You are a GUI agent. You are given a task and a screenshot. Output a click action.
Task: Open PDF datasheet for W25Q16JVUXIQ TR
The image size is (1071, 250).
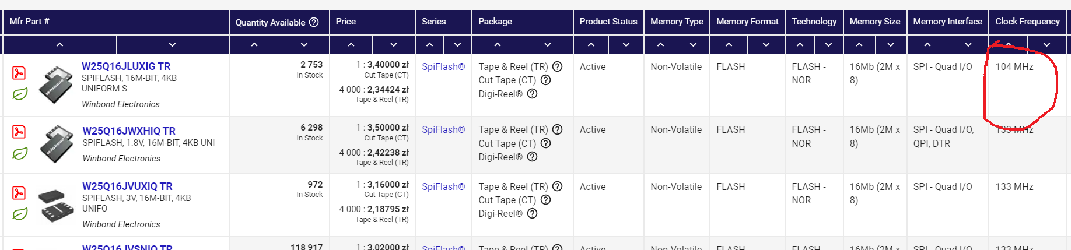(19, 193)
